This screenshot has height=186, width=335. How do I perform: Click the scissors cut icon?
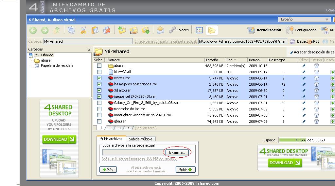(x=83, y=30)
